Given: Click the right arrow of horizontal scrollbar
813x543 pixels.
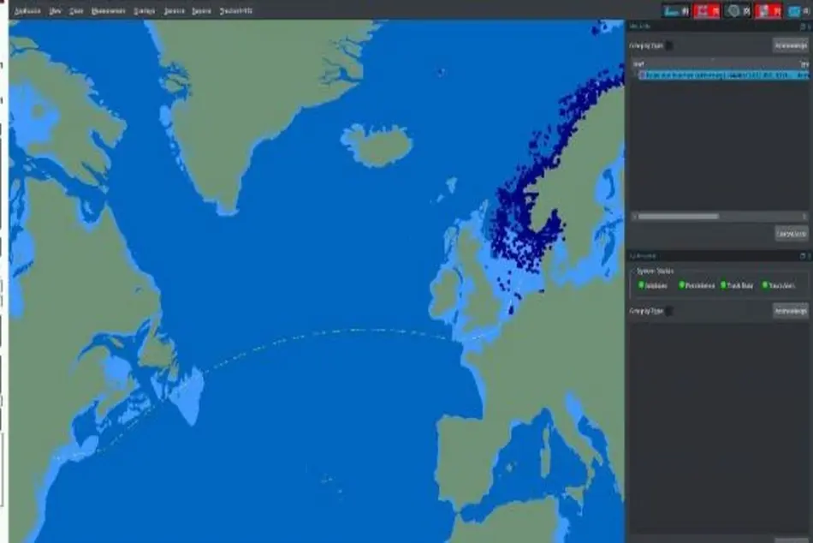Looking at the screenshot, I should [x=804, y=217].
